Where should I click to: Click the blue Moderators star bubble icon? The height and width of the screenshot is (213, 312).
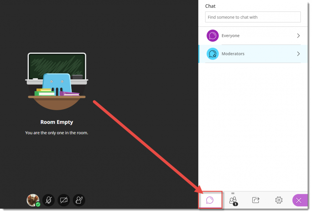click(x=213, y=54)
